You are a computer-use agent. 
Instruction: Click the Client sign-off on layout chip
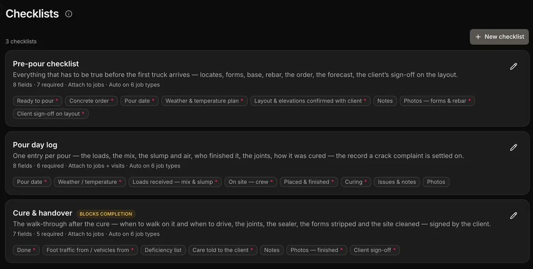51,114
